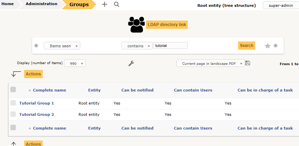299x146 pixels.
Task: Tick the checkbox for Tutorial Group 1
Action: [x=13, y=103]
